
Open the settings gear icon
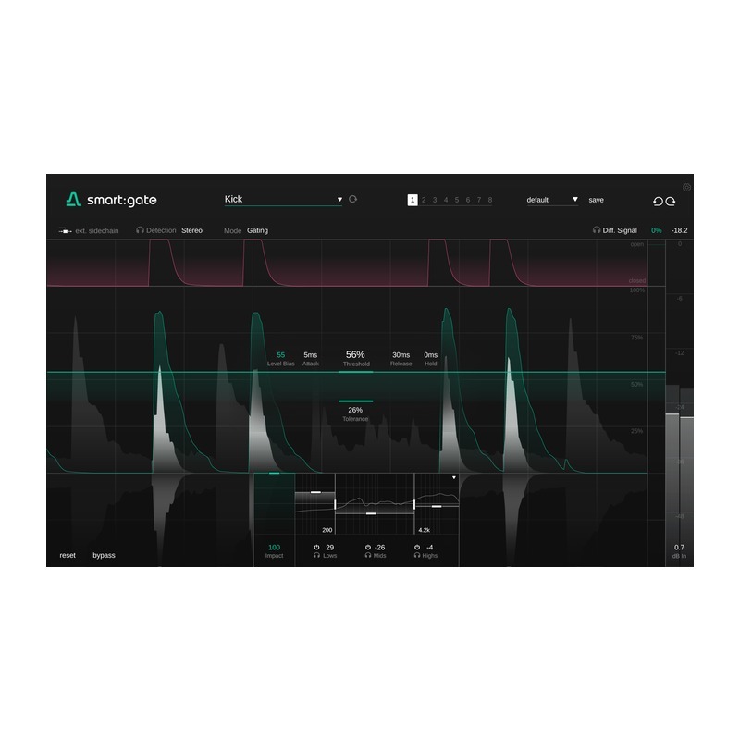686,188
